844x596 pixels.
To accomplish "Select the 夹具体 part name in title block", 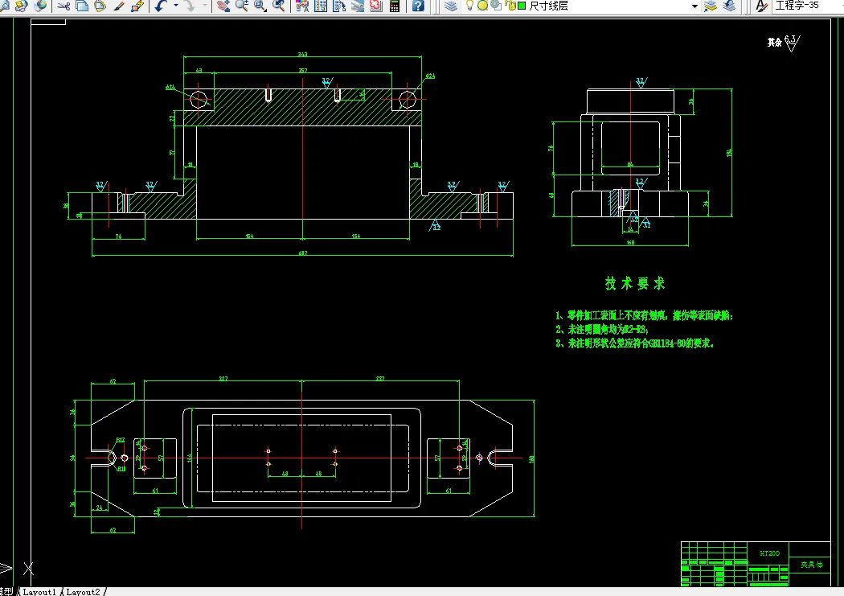I will (x=811, y=565).
